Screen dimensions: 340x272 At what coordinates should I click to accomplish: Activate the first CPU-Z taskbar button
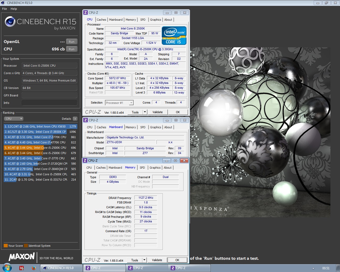(x=104, y=268)
